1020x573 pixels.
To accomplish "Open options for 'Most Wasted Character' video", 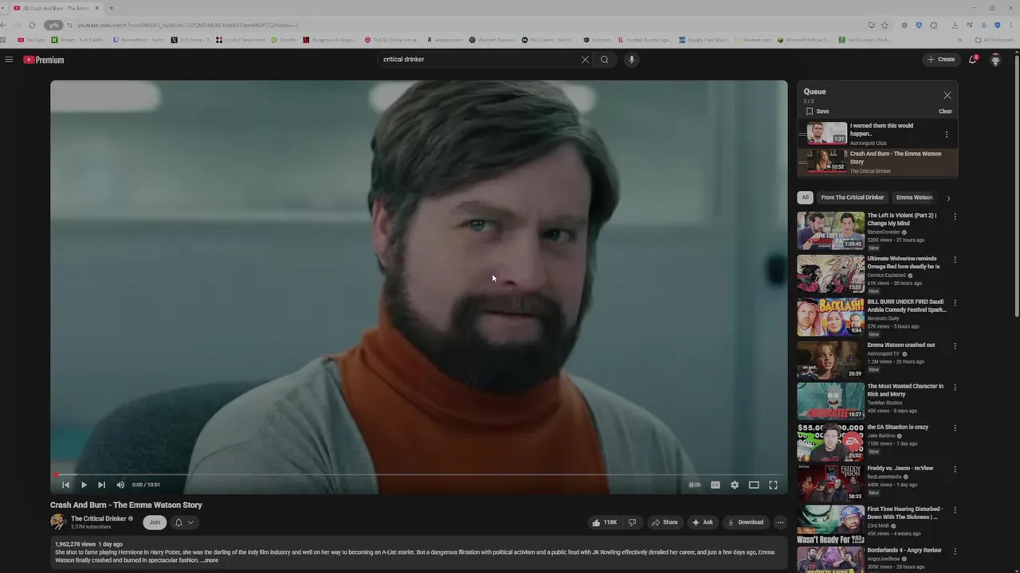I will coord(955,388).
